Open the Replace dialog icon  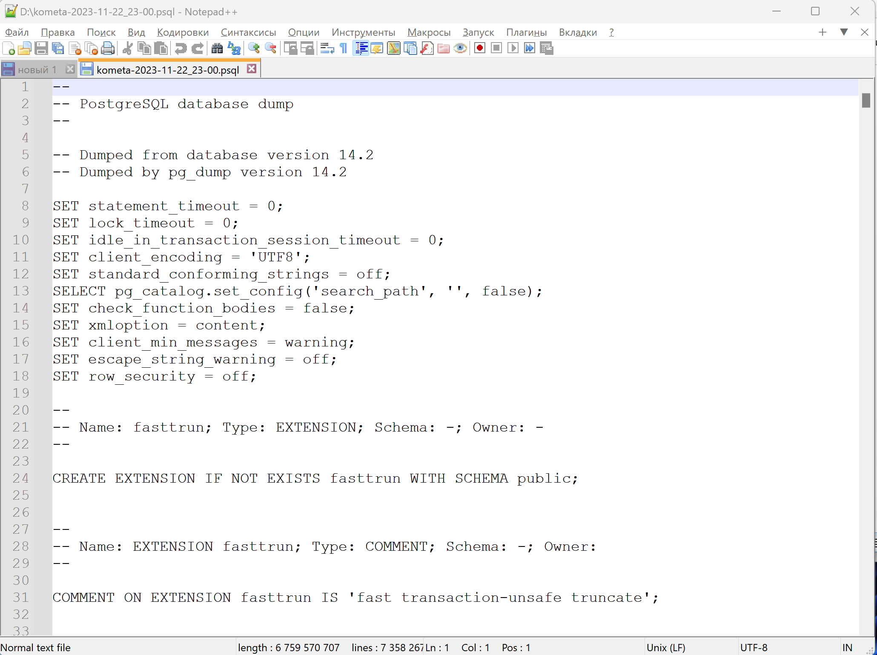pos(234,49)
